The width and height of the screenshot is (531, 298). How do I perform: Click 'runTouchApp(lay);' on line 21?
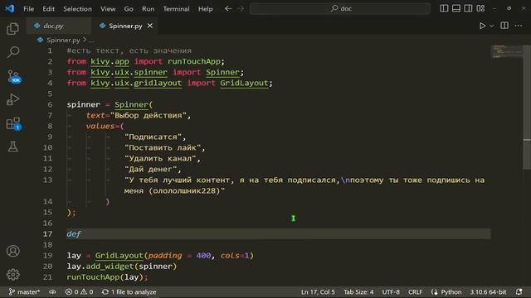[107, 277]
